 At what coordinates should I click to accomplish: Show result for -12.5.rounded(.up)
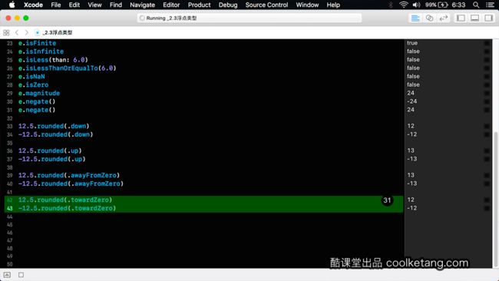click(487, 159)
